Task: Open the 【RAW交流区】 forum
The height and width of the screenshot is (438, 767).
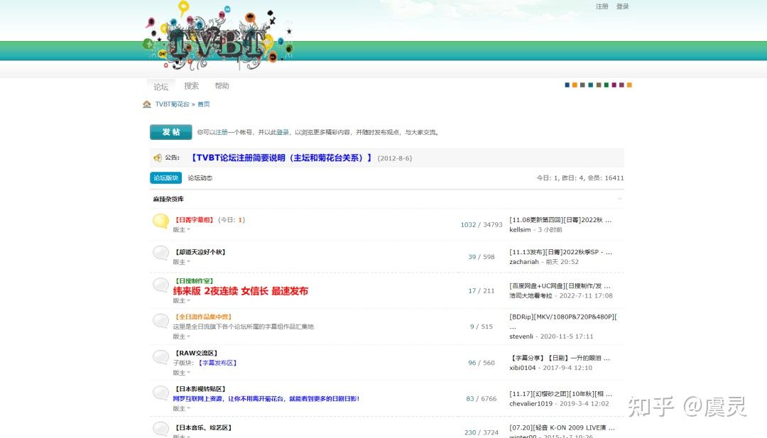Action: pyautogui.click(x=196, y=353)
